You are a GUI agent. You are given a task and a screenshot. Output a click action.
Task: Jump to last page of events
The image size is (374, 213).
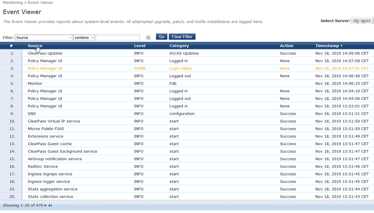(x=50, y=206)
